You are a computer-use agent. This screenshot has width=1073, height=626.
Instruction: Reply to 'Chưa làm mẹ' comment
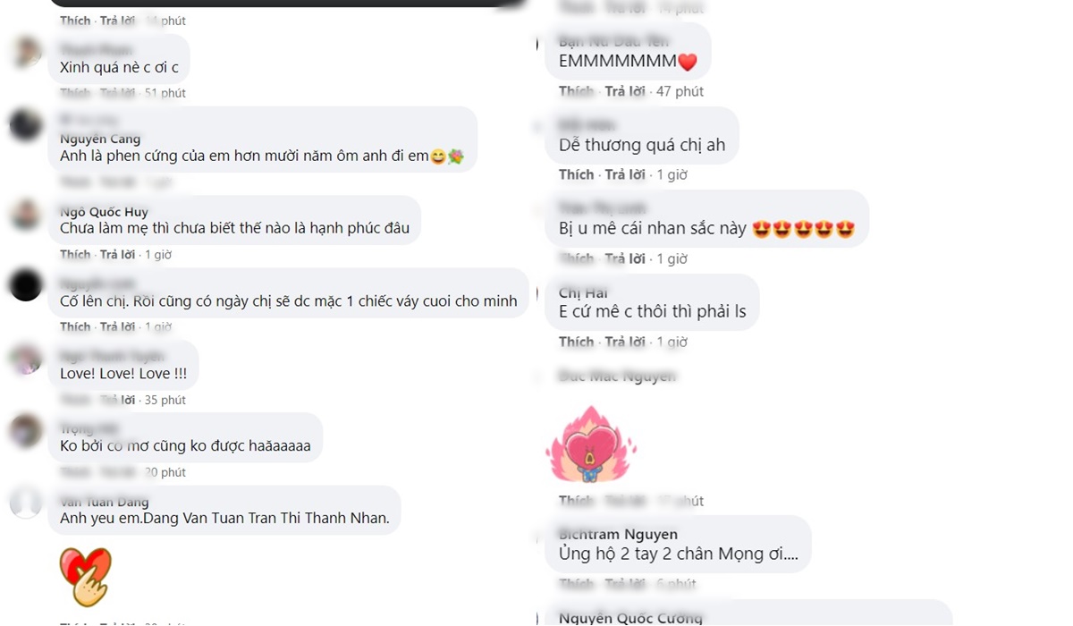(x=117, y=255)
